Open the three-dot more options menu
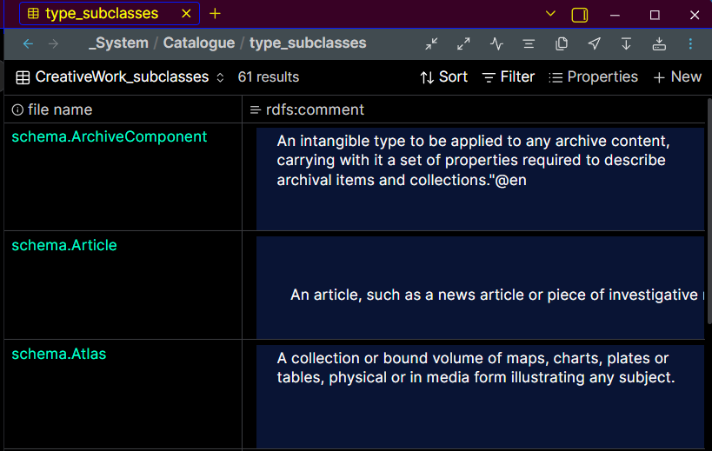 pos(691,43)
